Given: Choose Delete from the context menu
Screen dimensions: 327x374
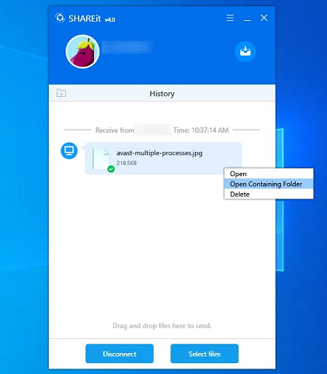Looking at the screenshot, I should tap(269, 194).
